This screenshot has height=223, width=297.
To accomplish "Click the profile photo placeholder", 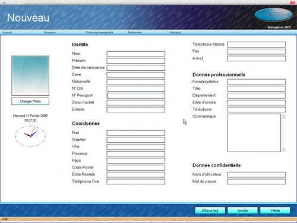I will click(x=30, y=76).
